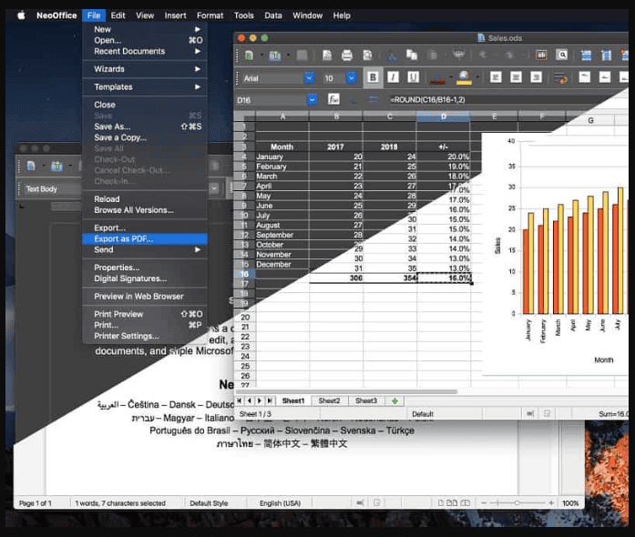Open the Edit menu in menu bar

(x=118, y=15)
